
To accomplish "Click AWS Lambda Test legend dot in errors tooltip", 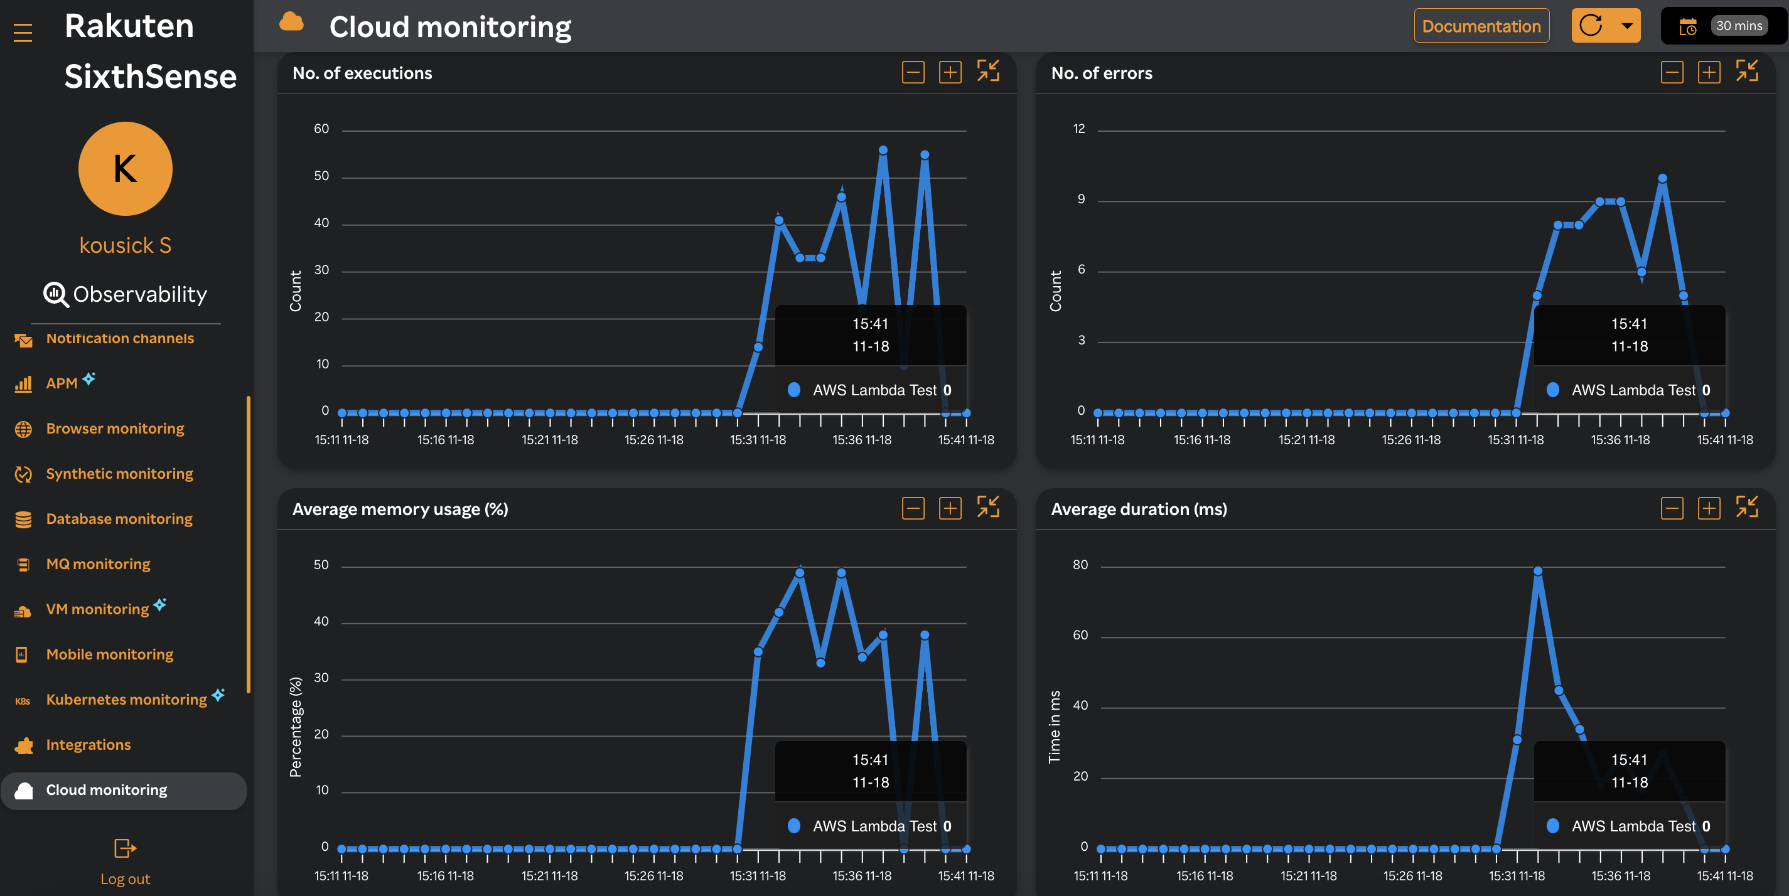I will tap(1553, 390).
